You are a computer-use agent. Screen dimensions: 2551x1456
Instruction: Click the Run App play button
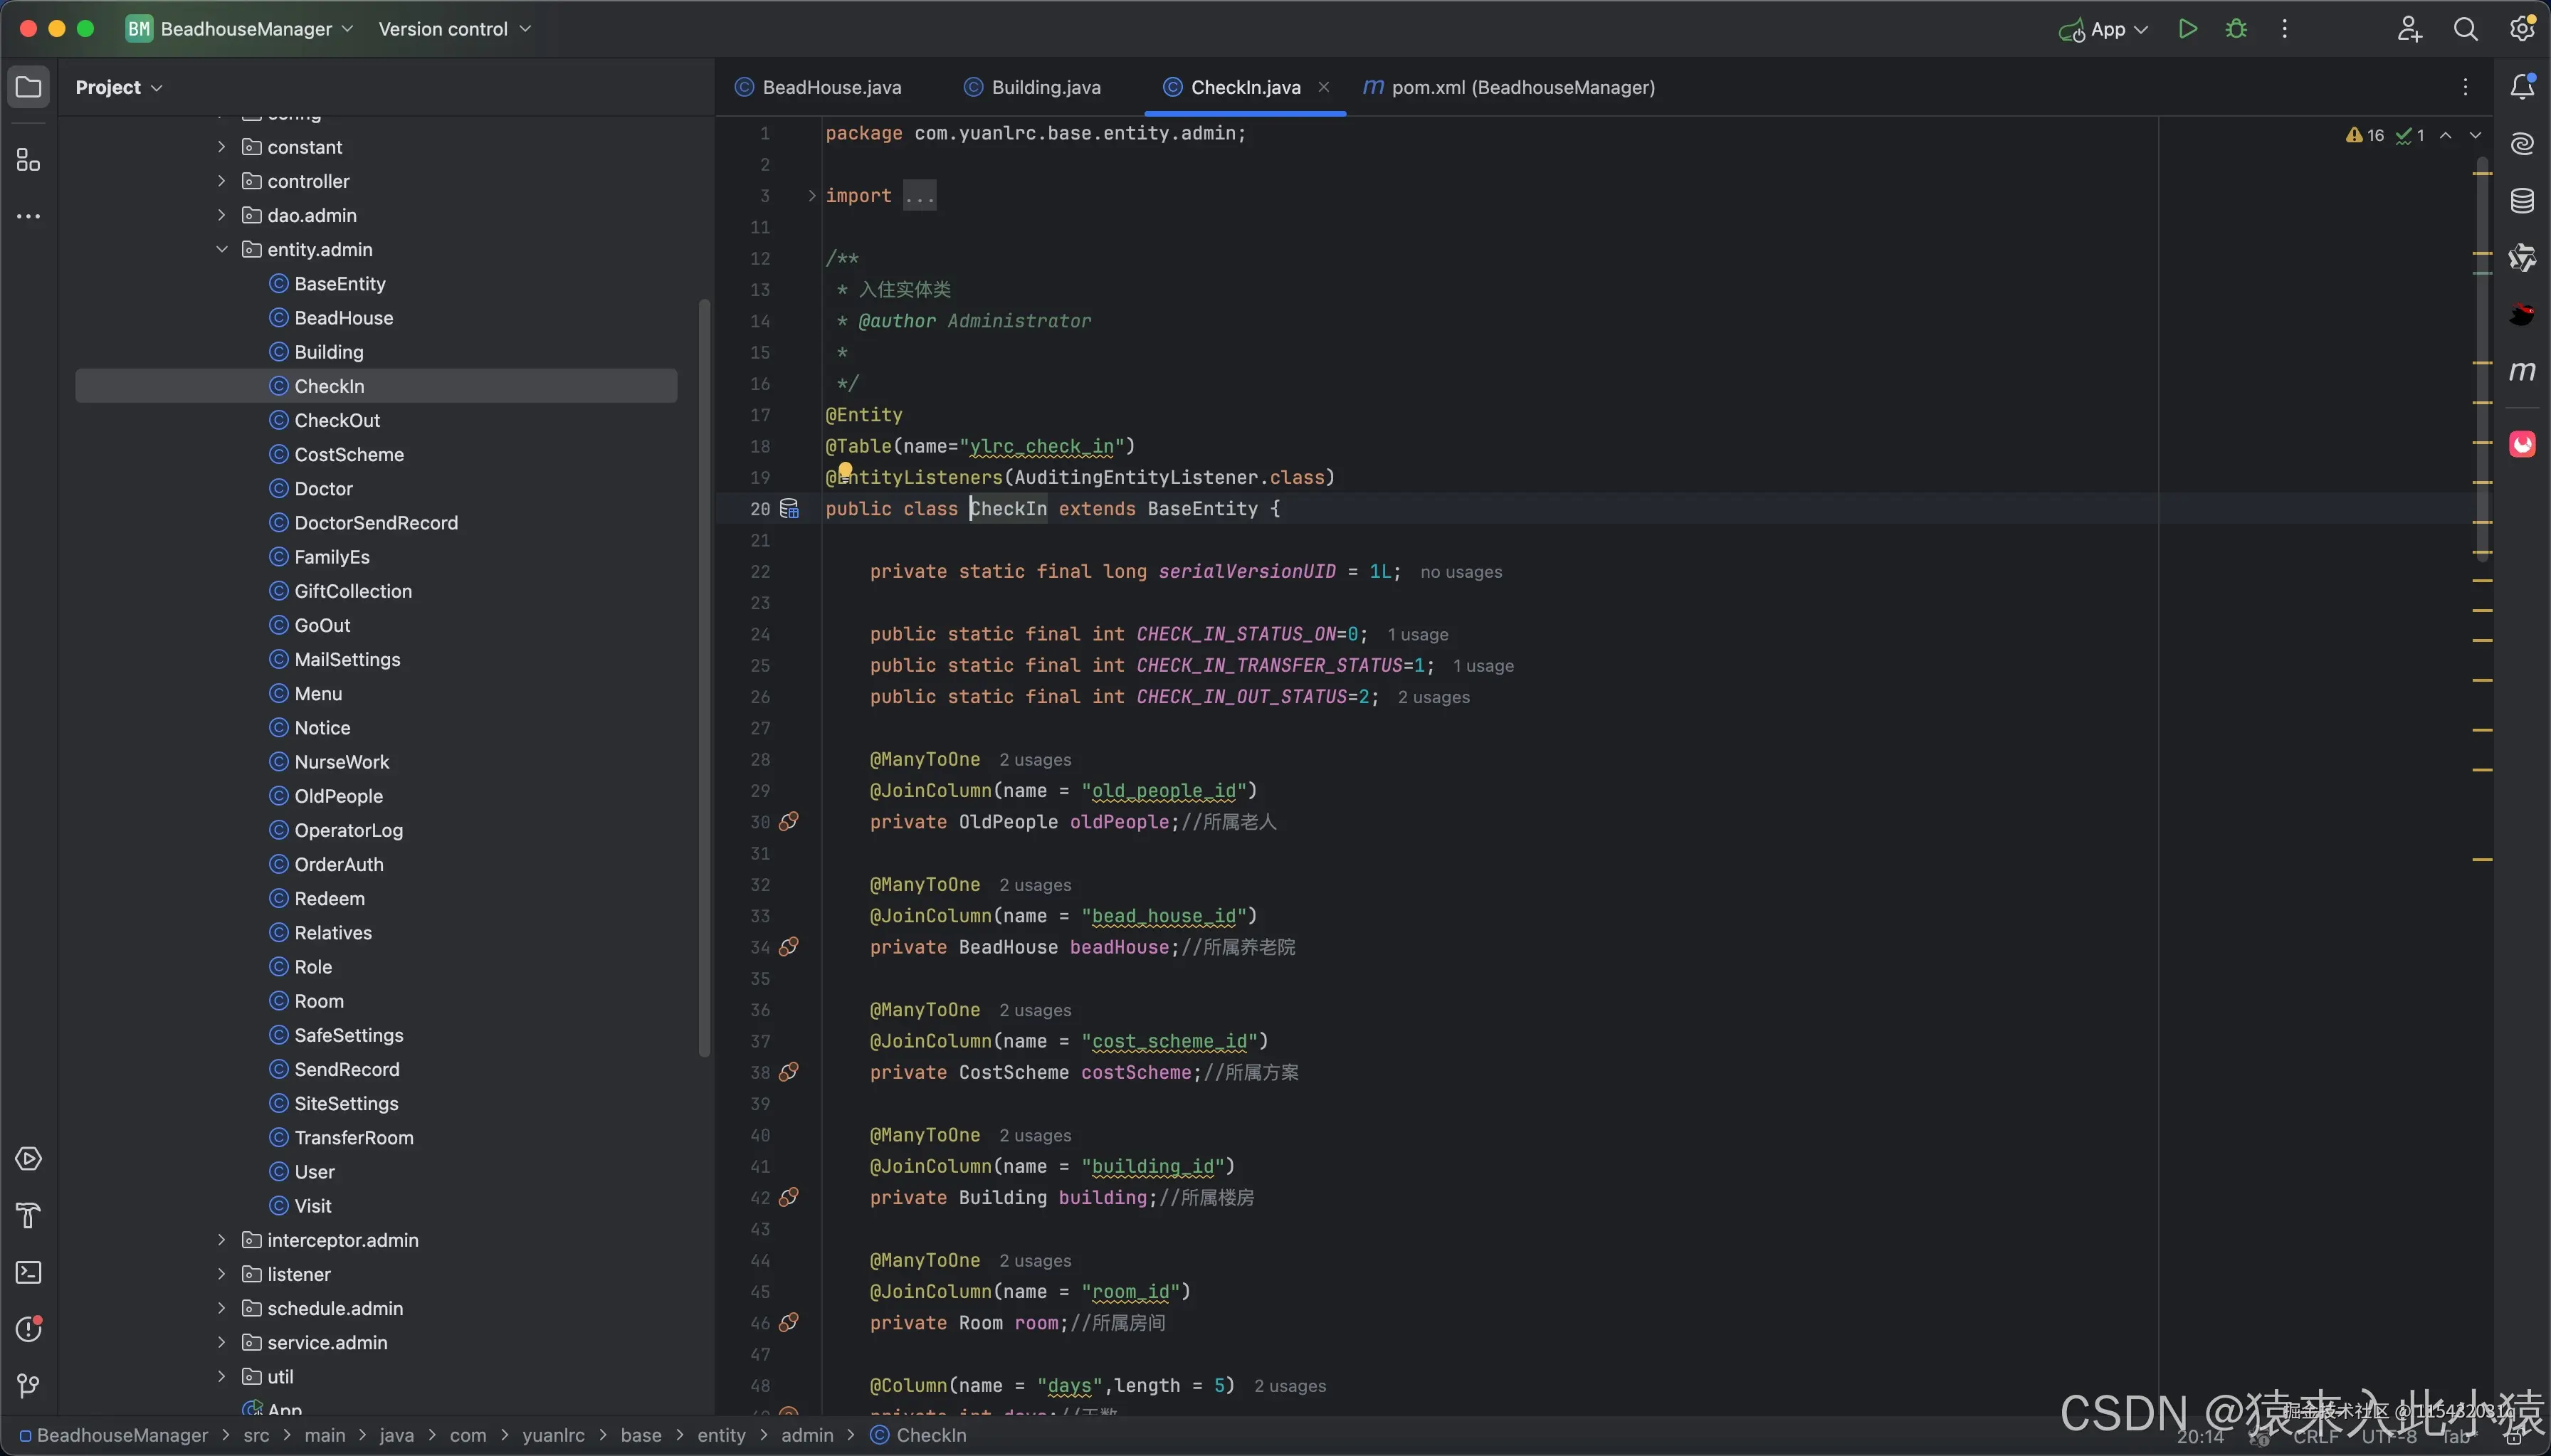(x=2187, y=29)
